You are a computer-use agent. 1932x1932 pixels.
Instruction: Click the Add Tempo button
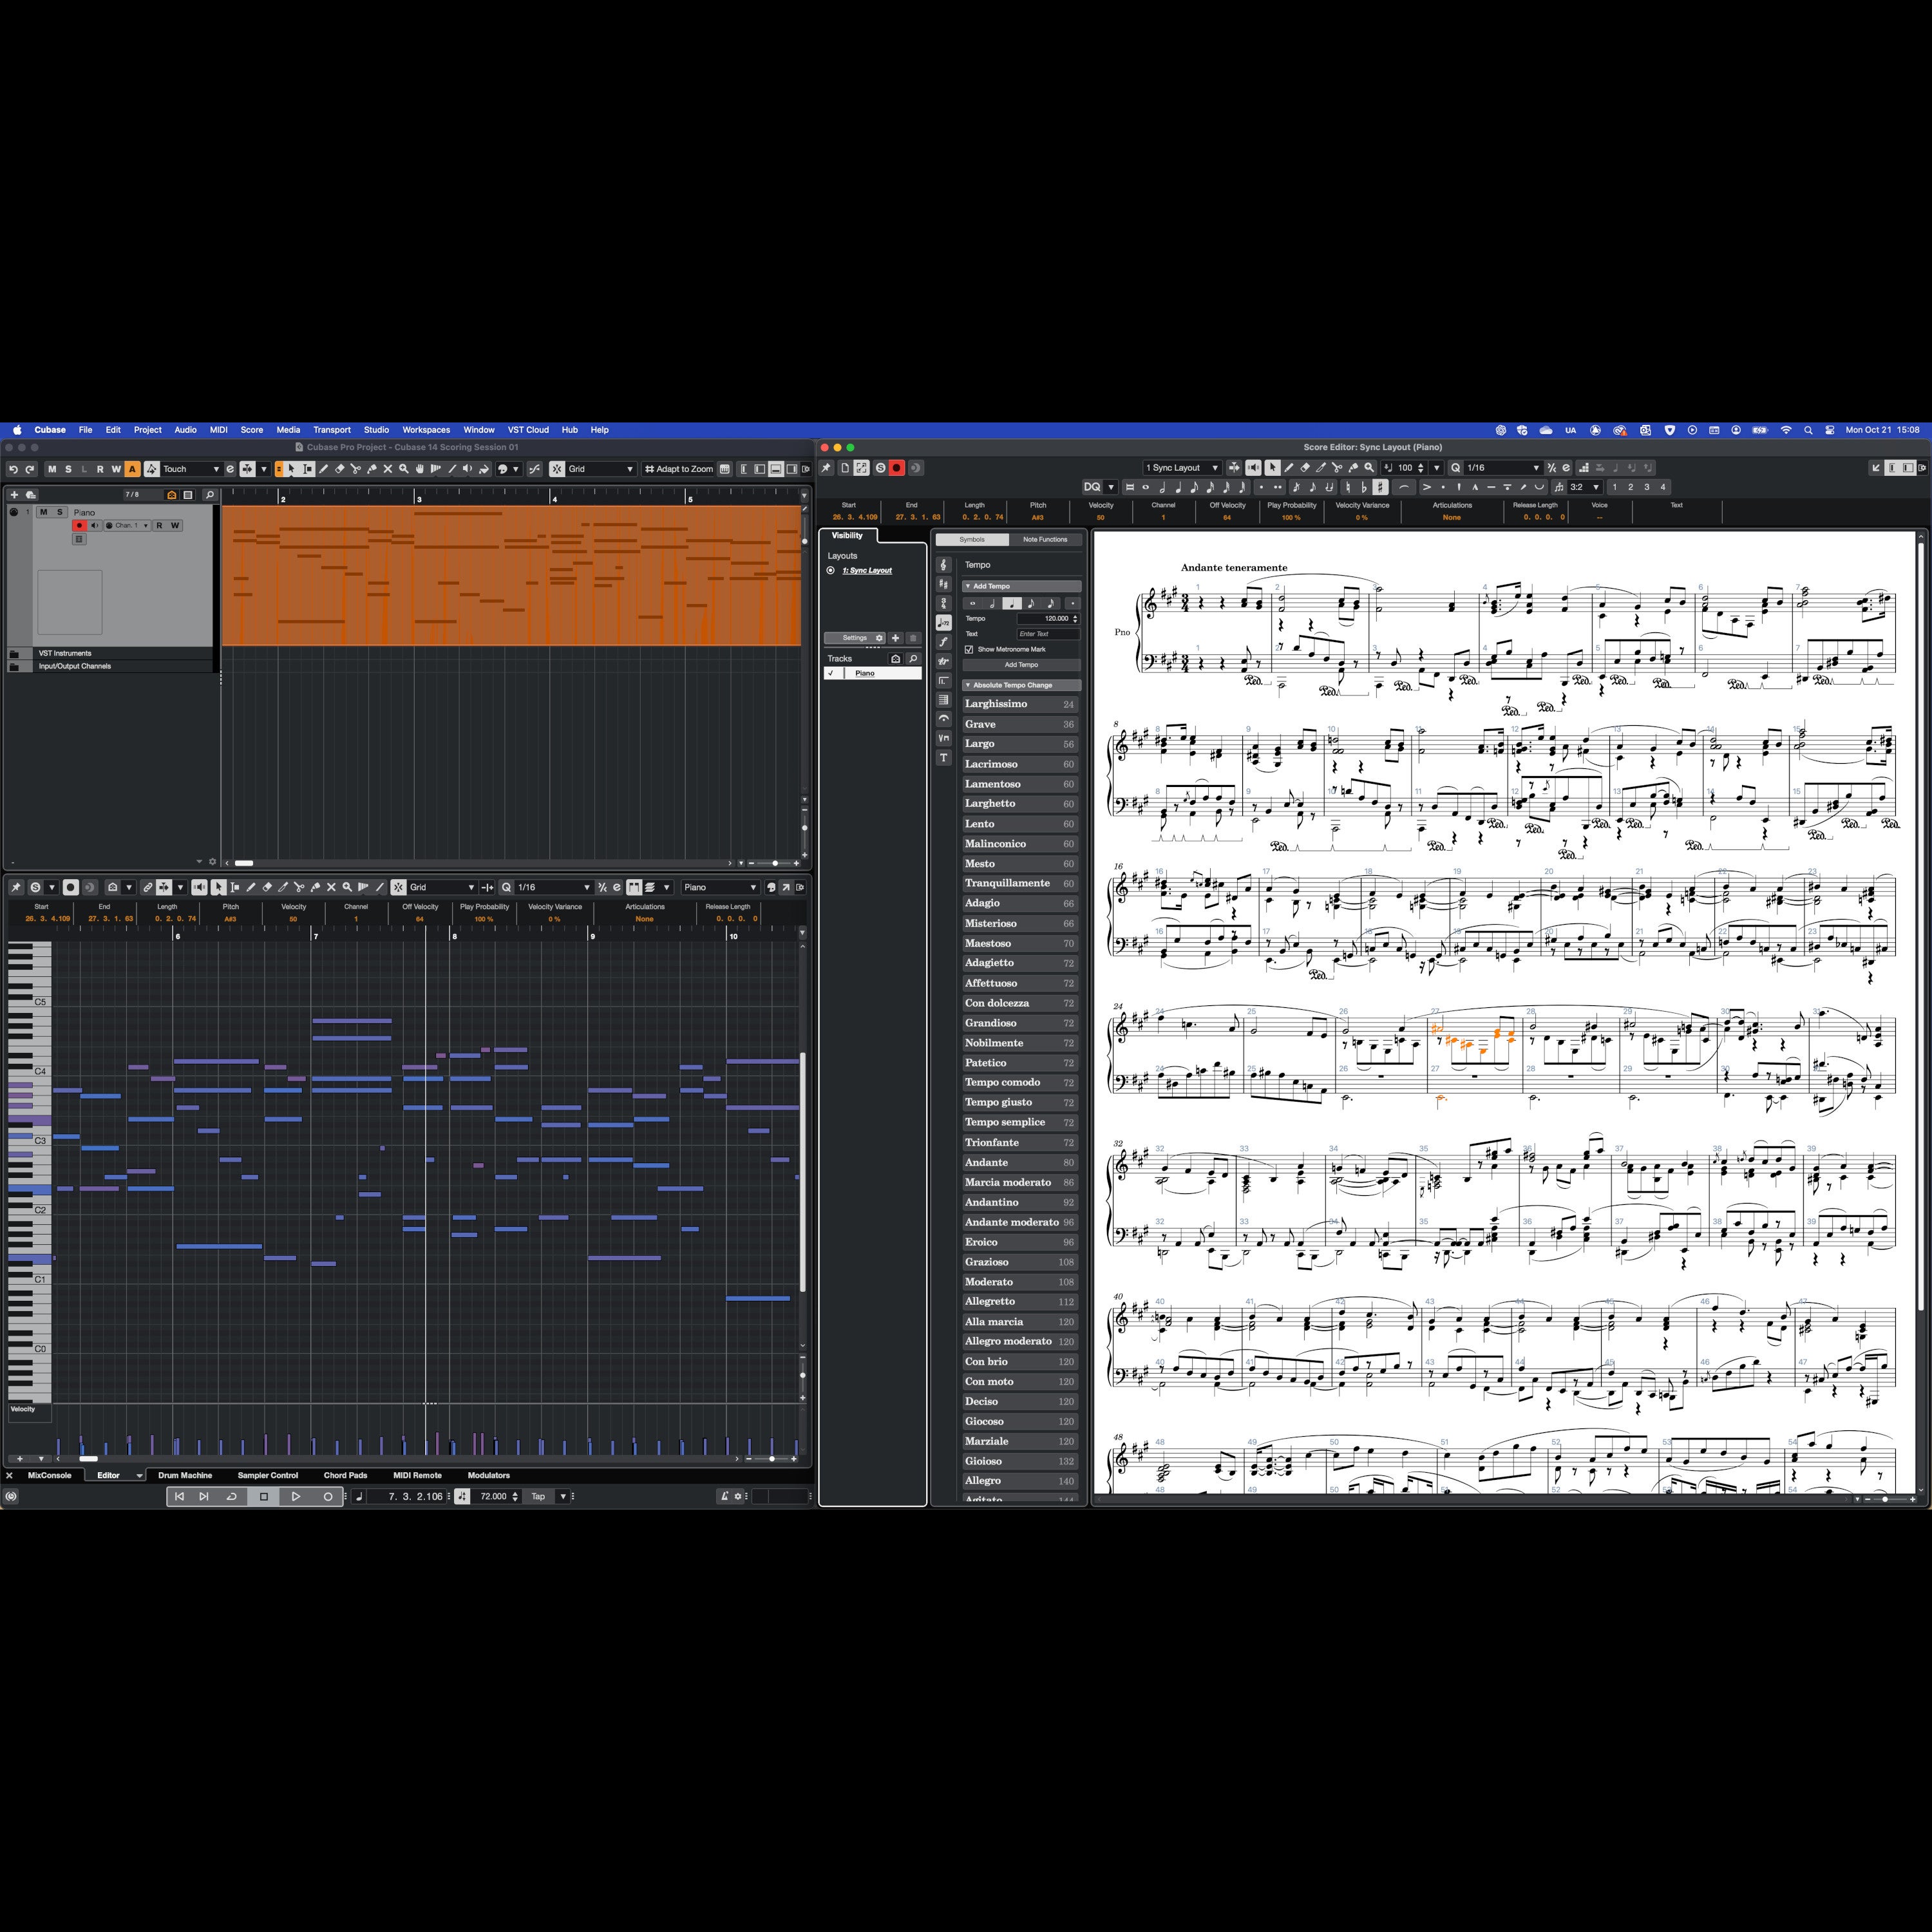coord(1021,665)
